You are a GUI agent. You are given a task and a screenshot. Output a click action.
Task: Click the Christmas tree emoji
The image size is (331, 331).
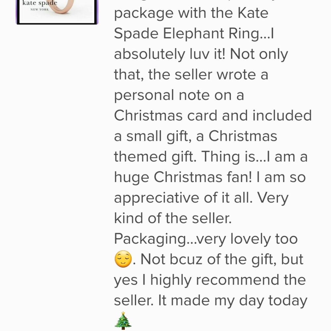coord(123,320)
